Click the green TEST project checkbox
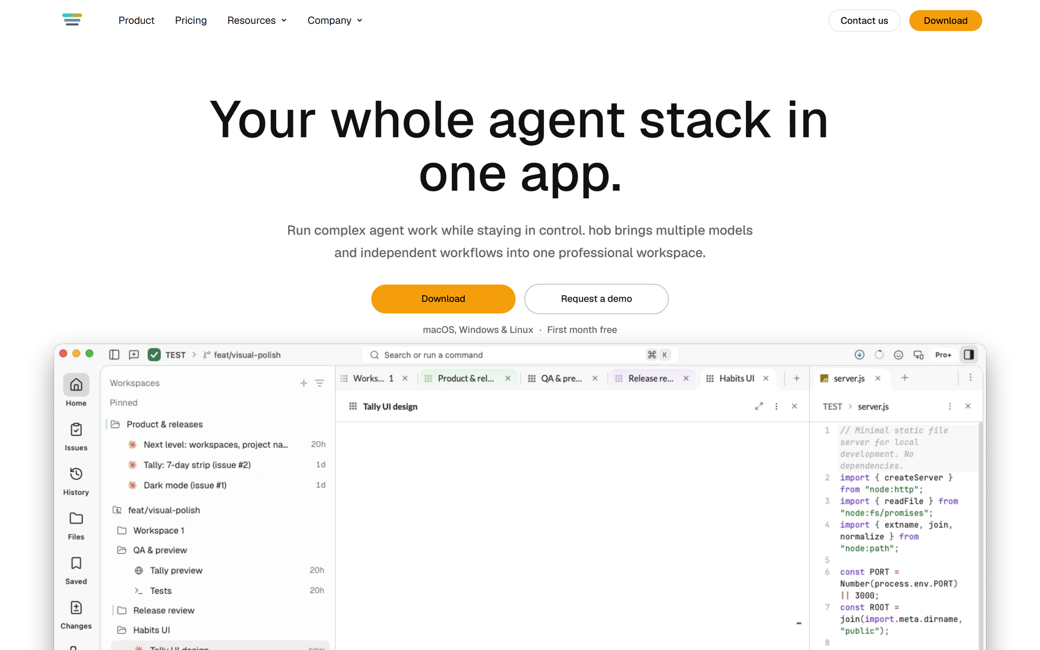Image resolution: width=1040 pixels, height=650 pixels. [154, 355]
